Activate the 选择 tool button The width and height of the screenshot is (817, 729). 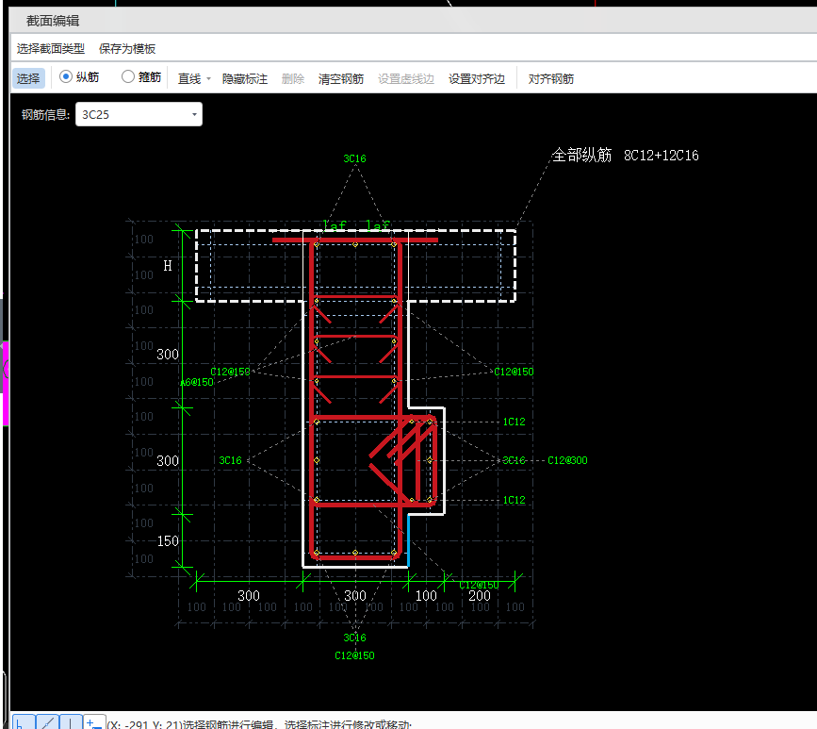[x=28, y=78]
